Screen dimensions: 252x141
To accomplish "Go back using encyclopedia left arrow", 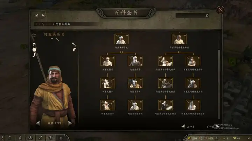I will click(36, 16).
